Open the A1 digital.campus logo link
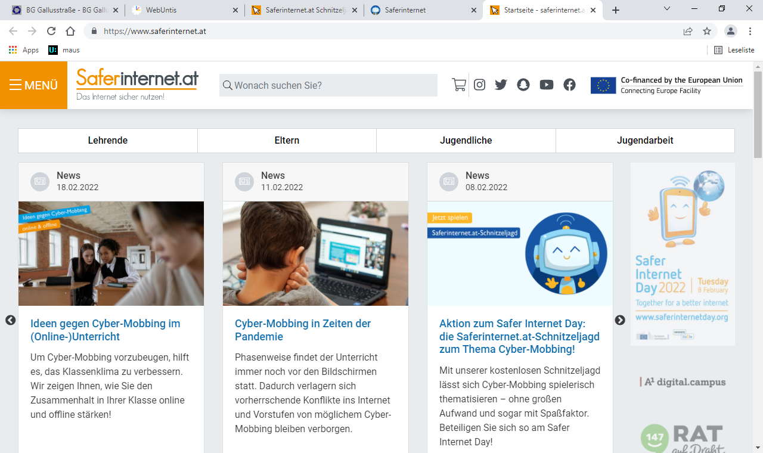Image resolution: width=763 pixels, height=453 pixels. 683,382
